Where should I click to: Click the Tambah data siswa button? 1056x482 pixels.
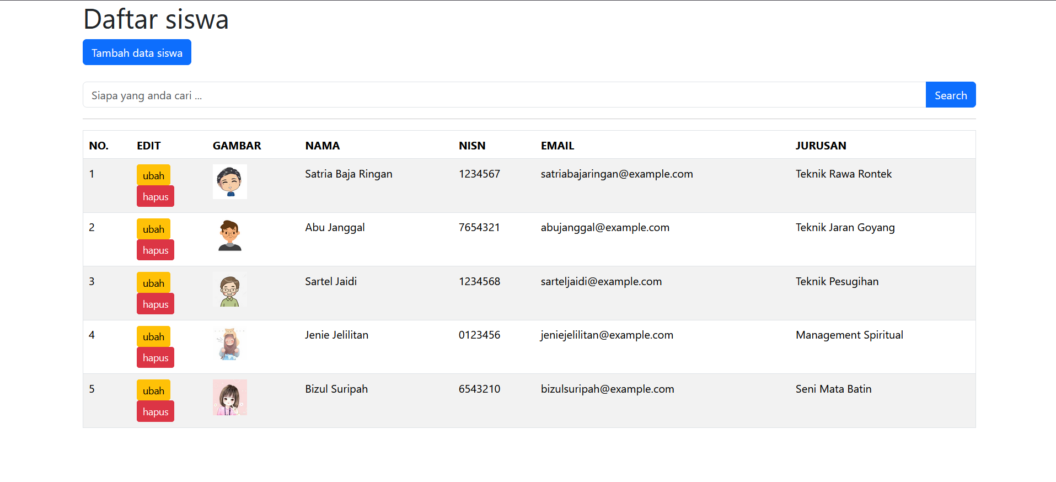(x=137, y=52)
